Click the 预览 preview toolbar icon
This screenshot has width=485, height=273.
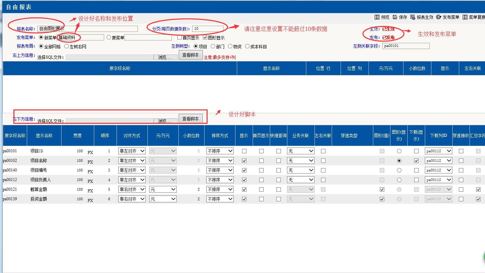coord(377,17)
